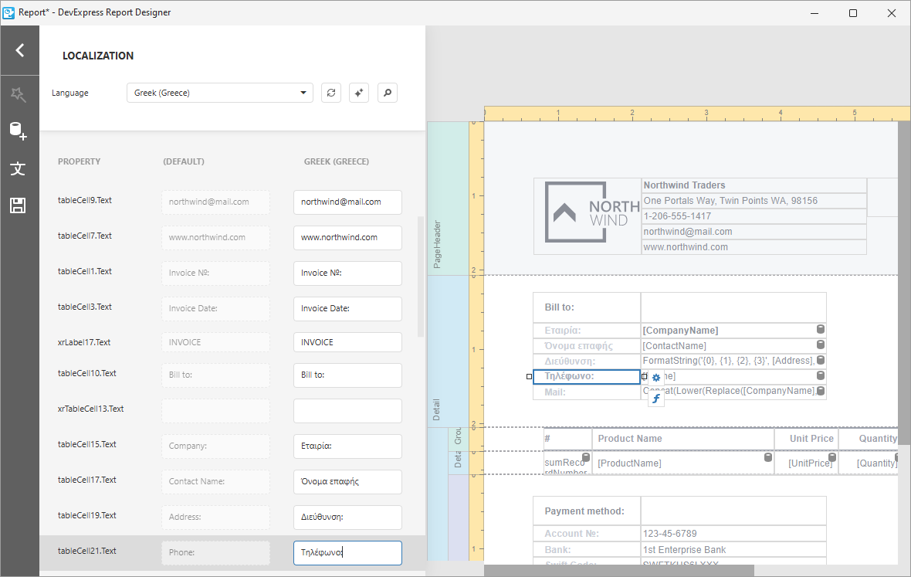
Task: Open the expression editor via the f icon
Action: click(655, 398)
